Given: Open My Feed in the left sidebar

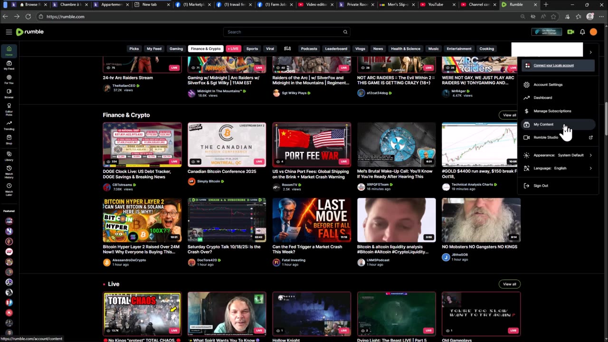Looking at the screenshot, I should 9,65.
